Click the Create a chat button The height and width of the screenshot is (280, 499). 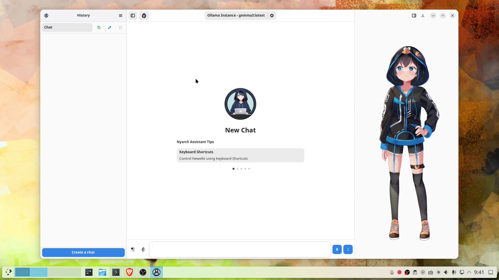click(x=83, y=252)
